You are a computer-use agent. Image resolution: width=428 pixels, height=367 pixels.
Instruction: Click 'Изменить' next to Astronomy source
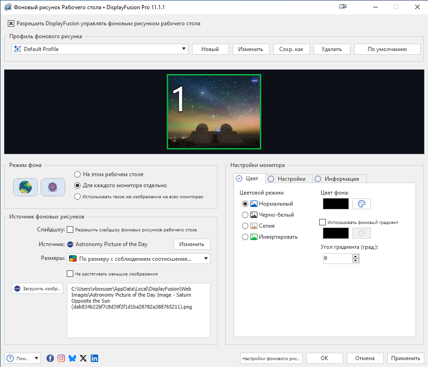[192, 244]
